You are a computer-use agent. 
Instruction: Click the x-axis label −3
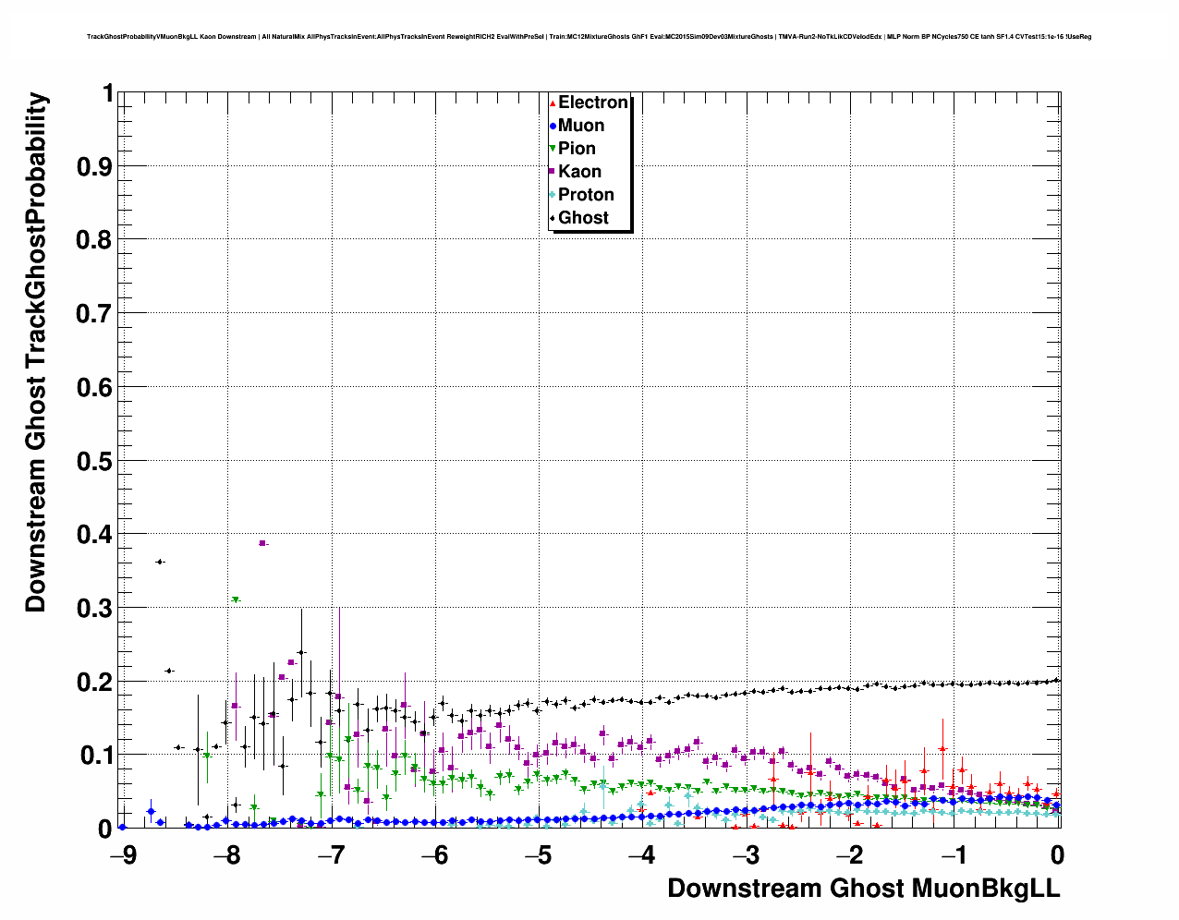tap(748, 853)
